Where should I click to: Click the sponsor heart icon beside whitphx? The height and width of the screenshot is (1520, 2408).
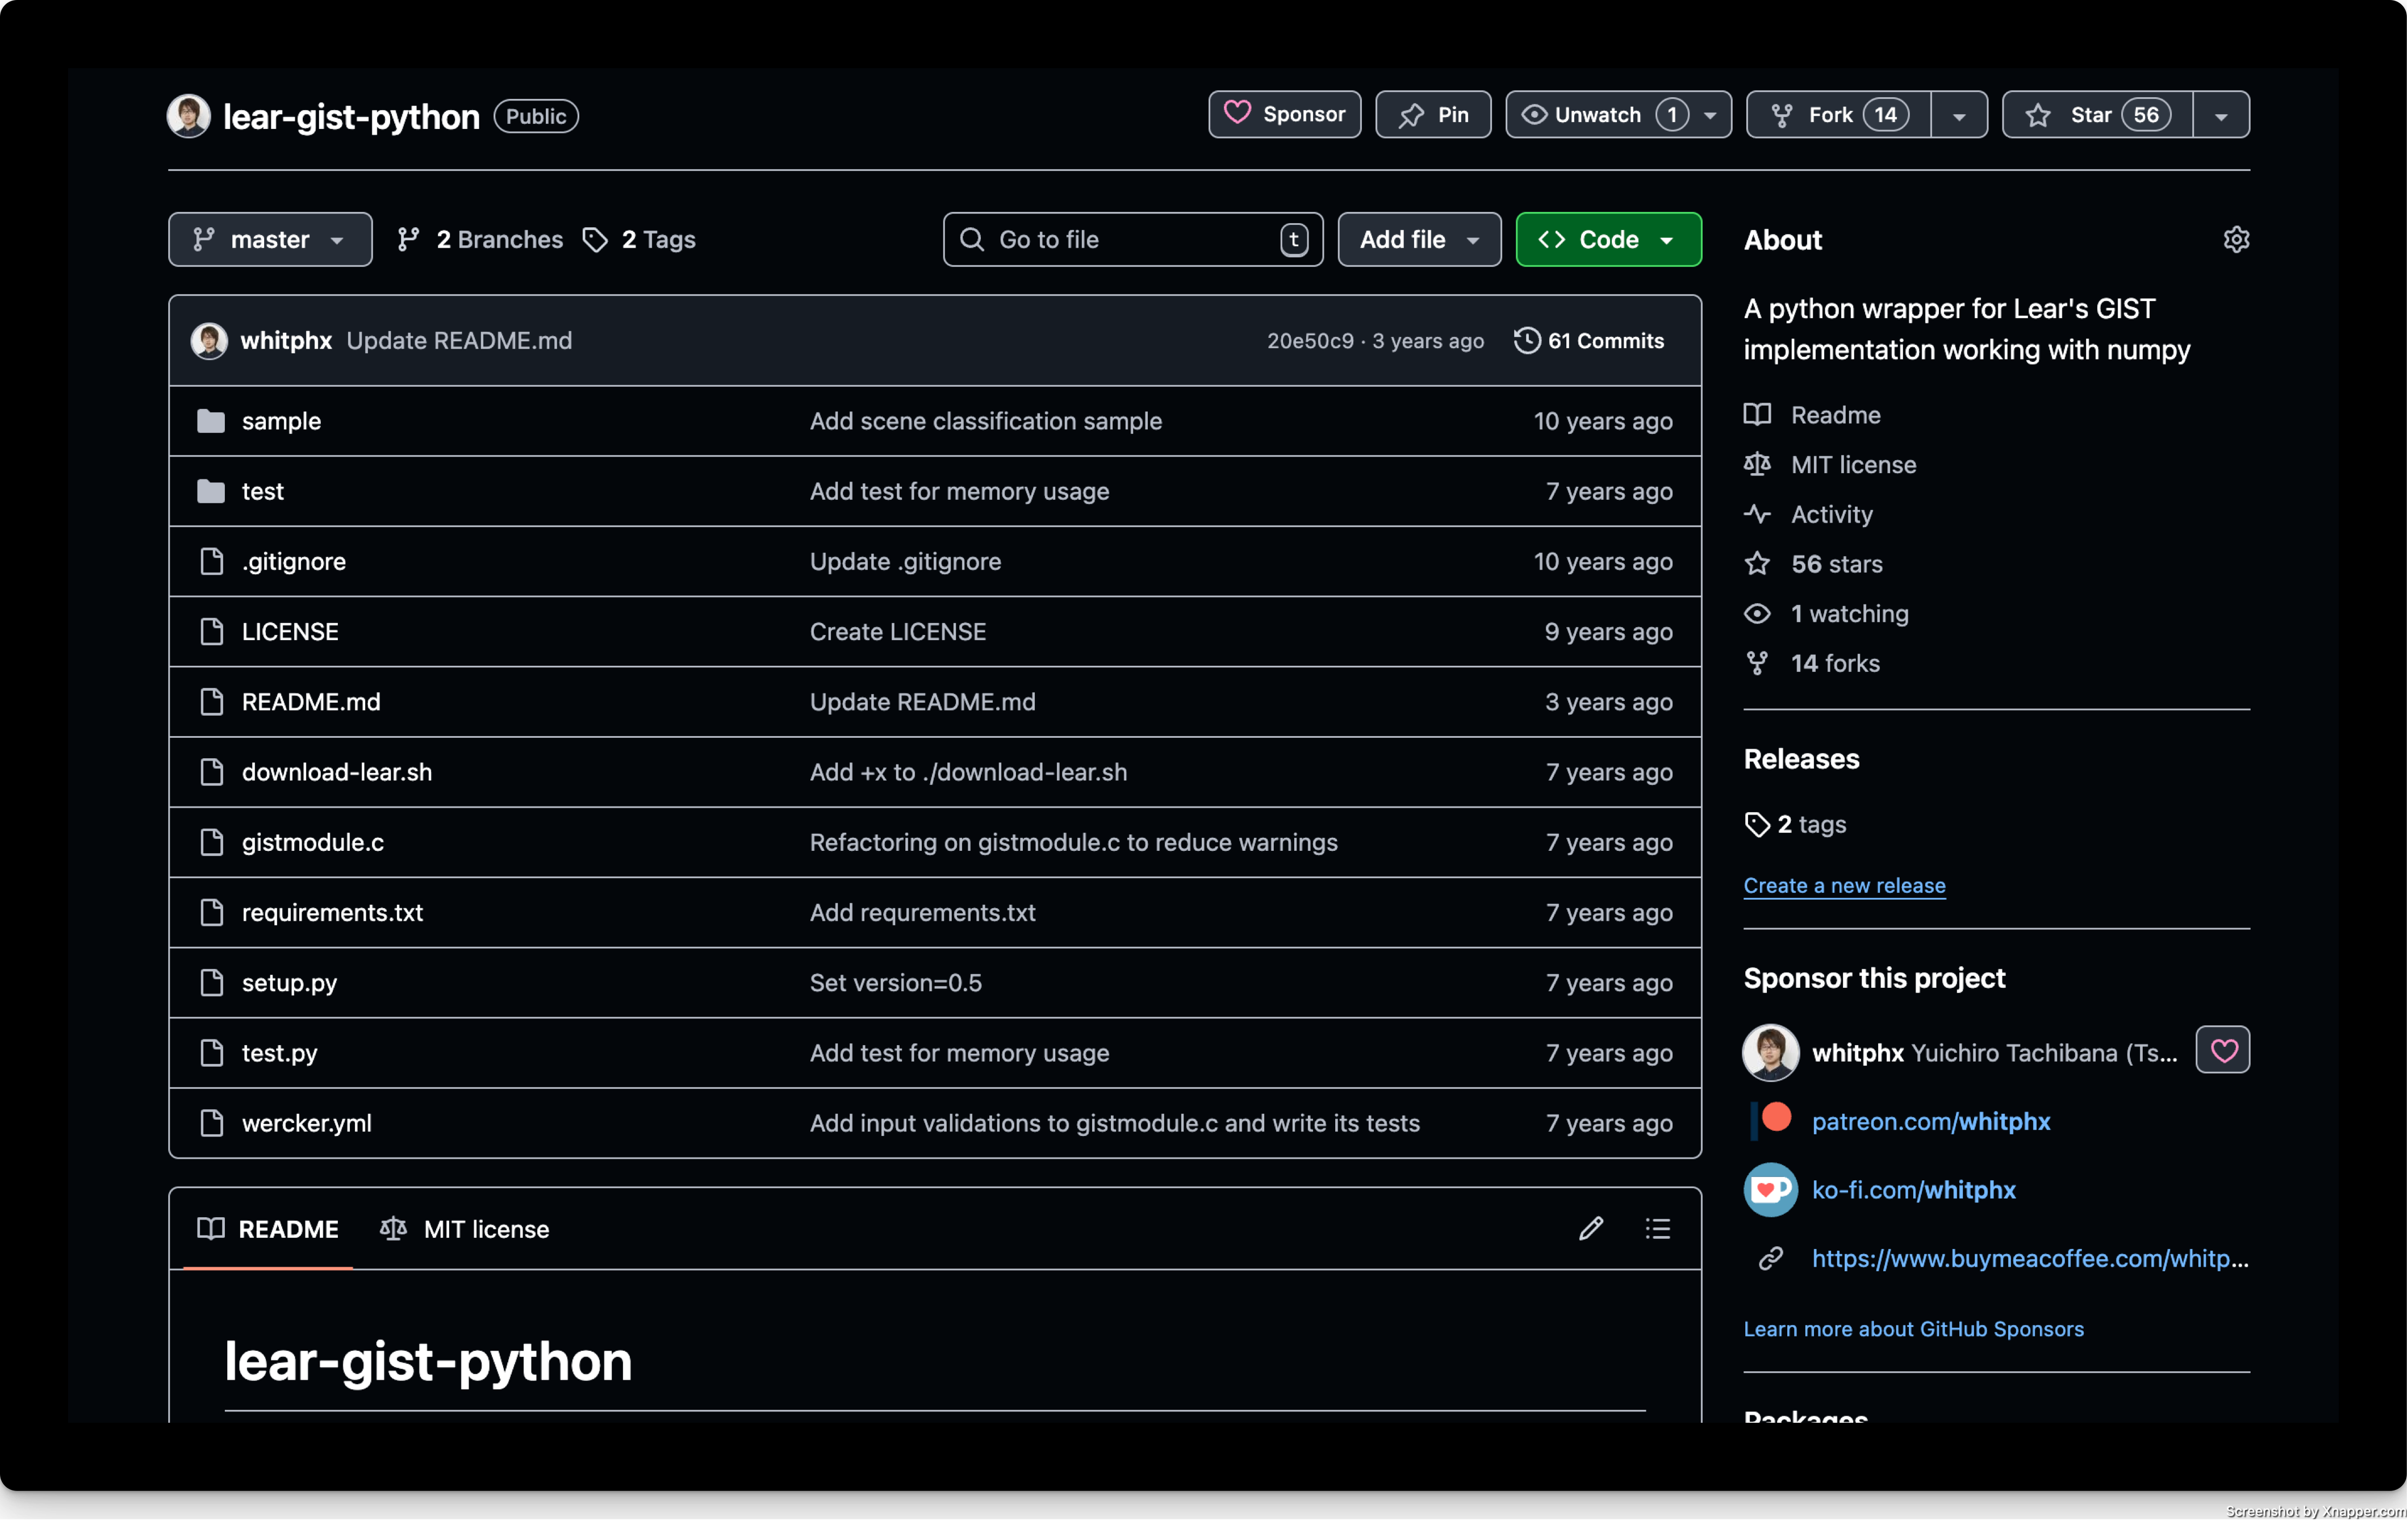pyautogui.click(x=2223, y=1050)
